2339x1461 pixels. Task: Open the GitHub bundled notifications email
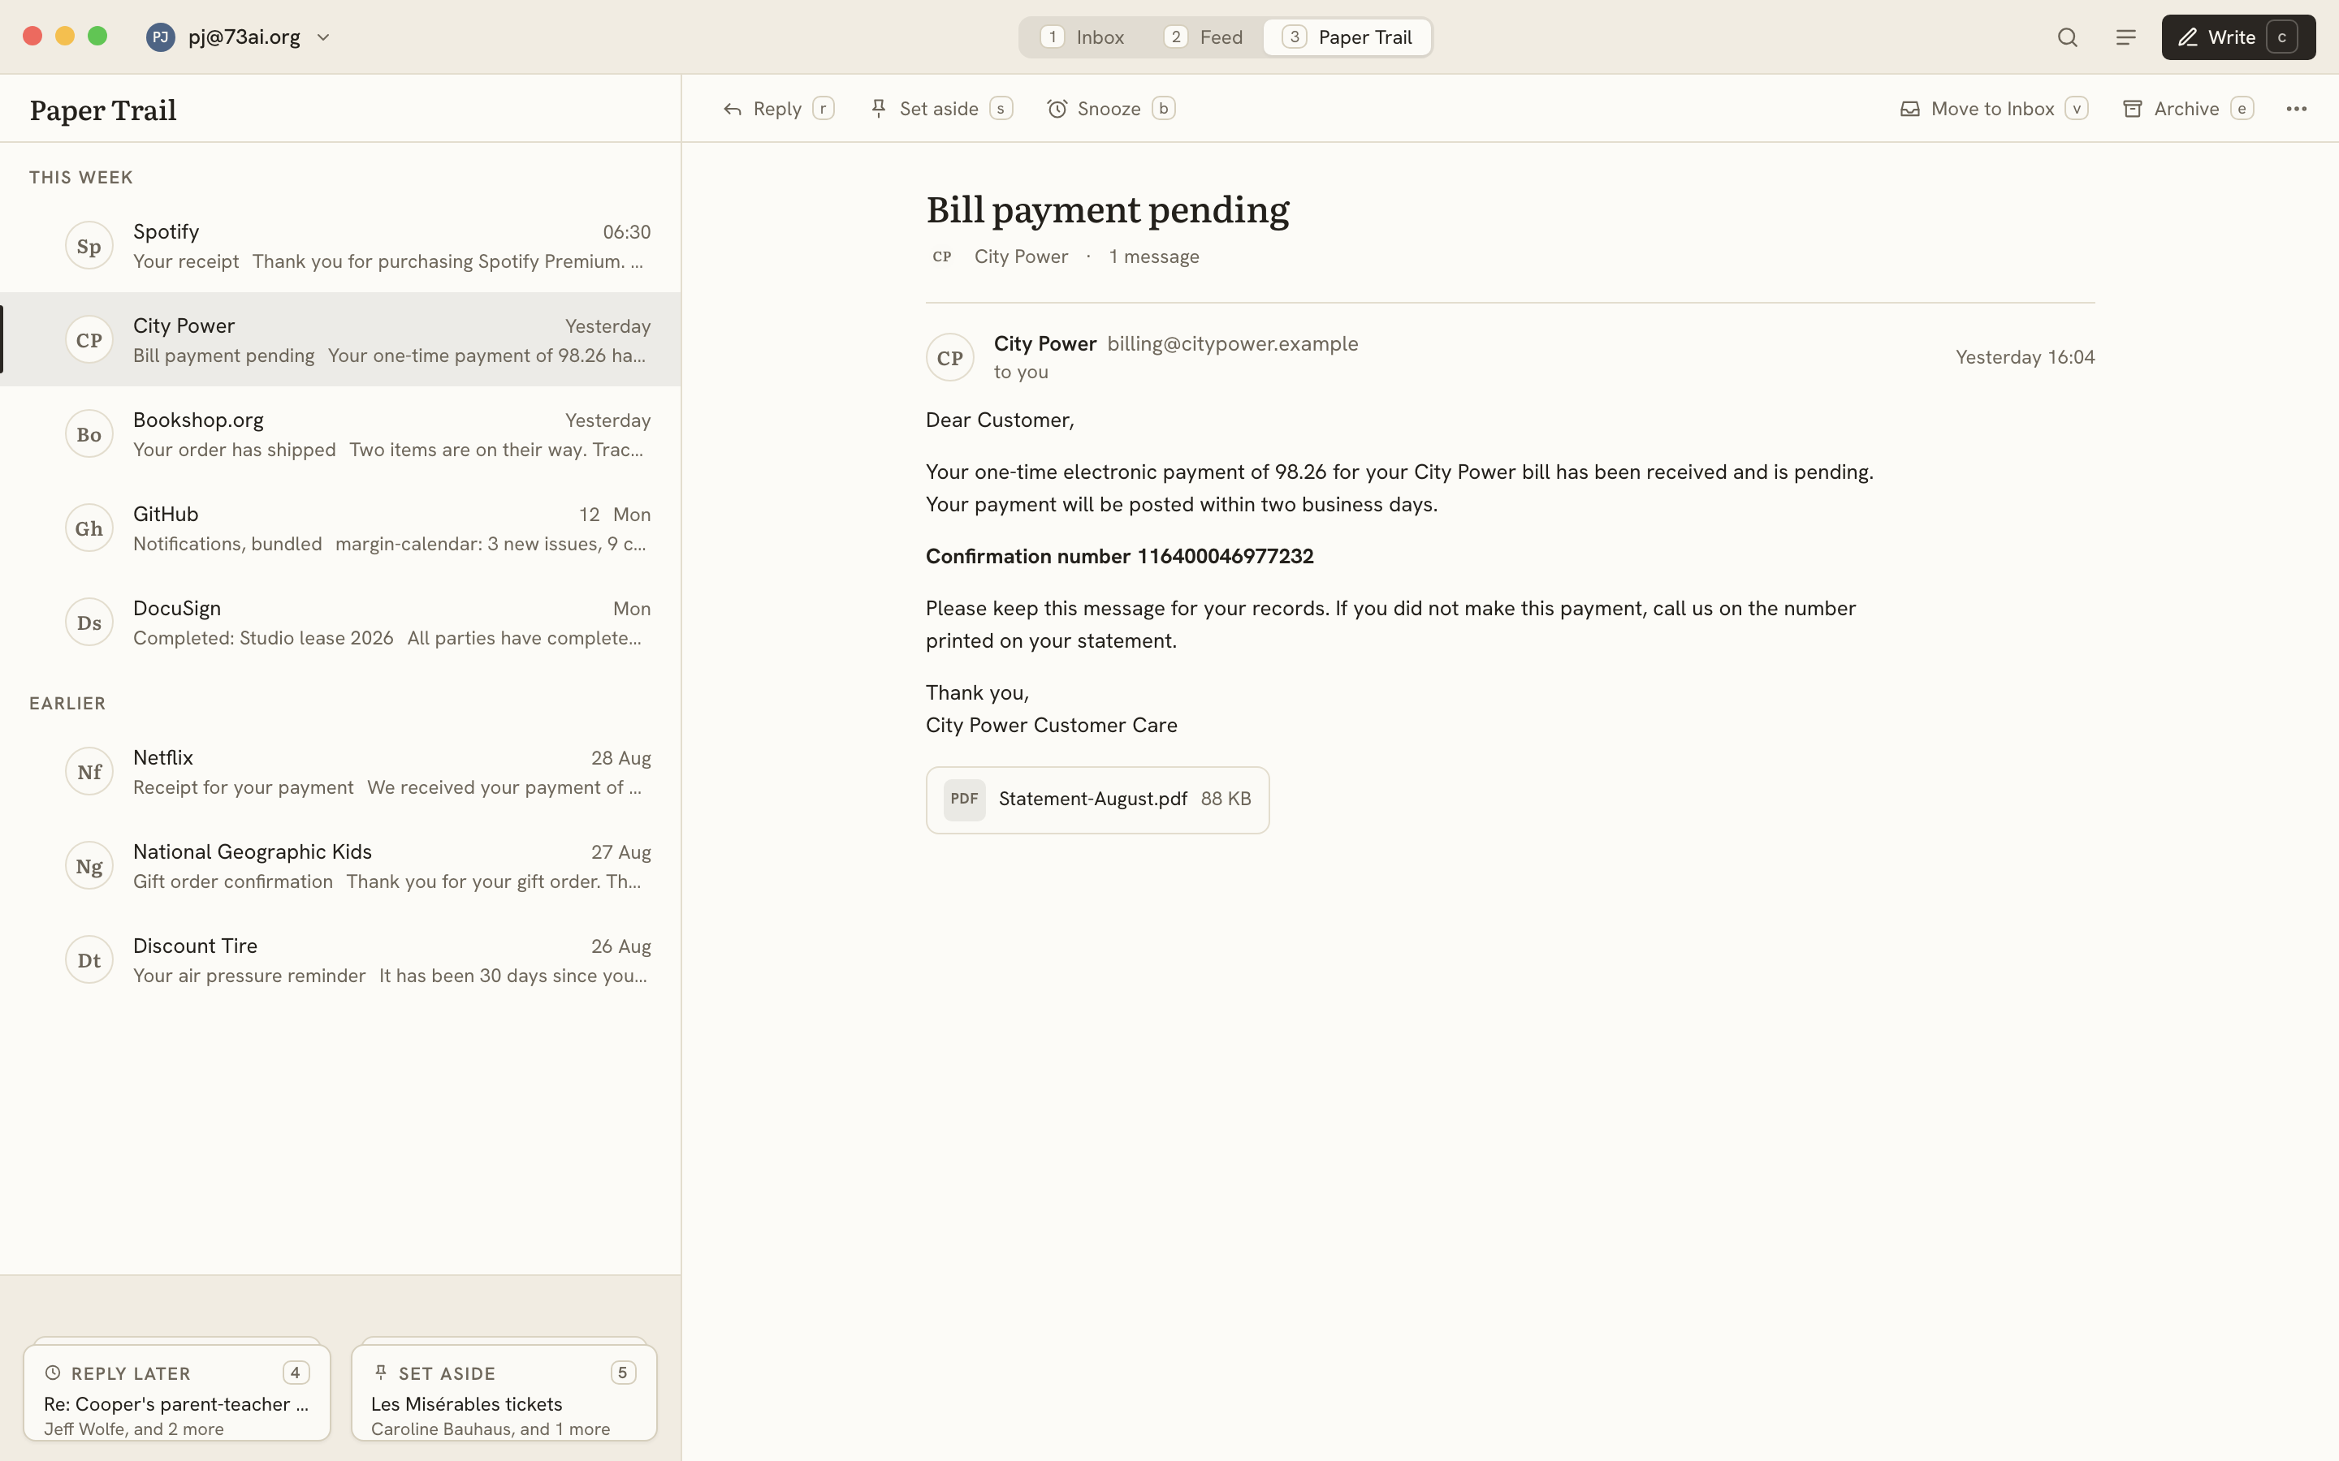point(340,528)
